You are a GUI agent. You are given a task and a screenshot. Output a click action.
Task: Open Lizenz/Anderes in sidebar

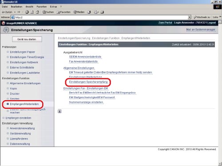tap(19, 139)
